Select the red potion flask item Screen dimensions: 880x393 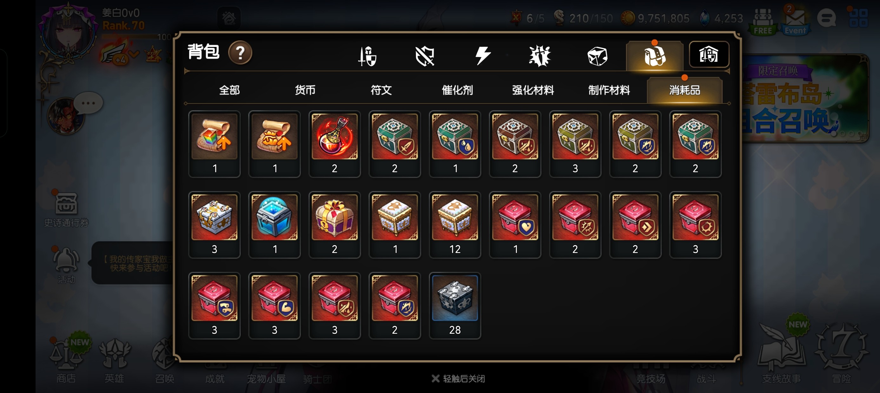335,144
